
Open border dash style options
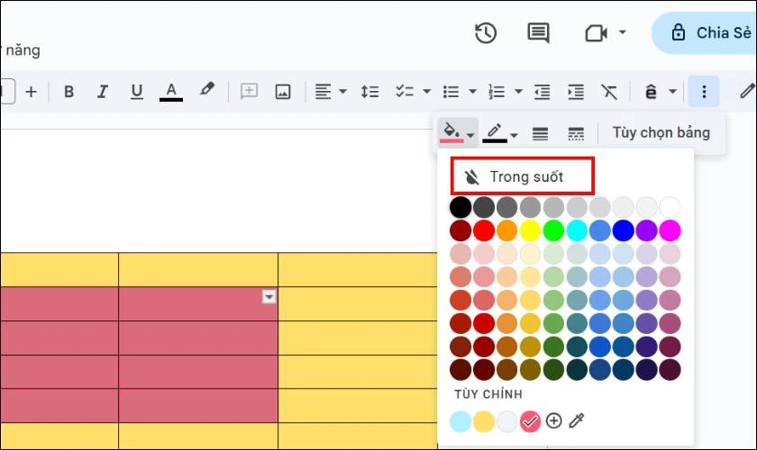point(576,133)
